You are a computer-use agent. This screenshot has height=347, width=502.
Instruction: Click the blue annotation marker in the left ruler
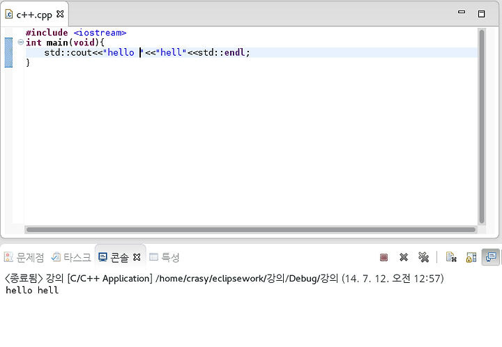[8, 52]
